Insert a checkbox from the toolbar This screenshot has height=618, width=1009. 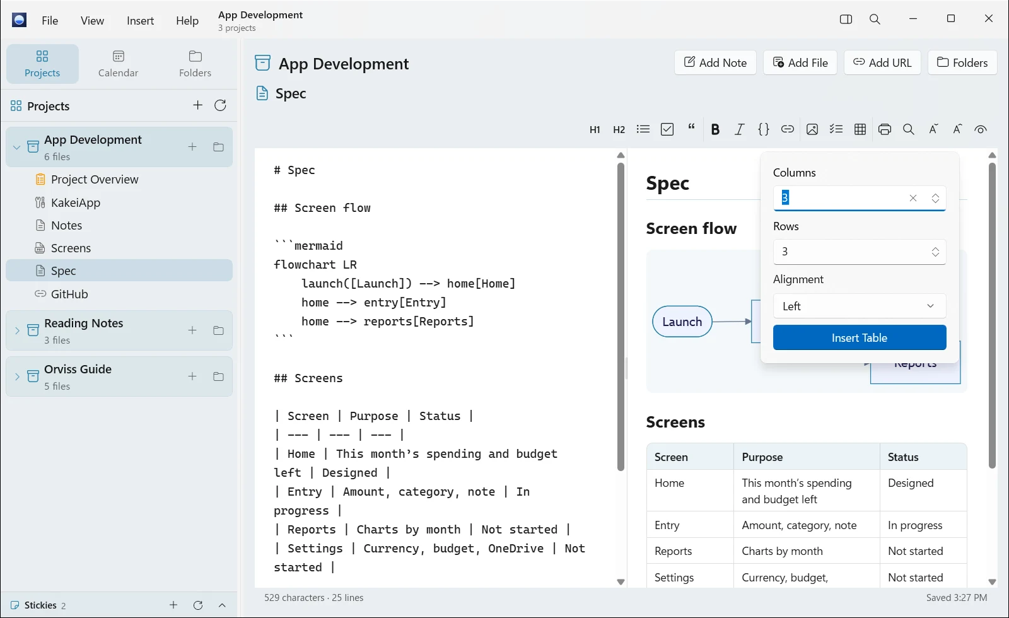click(667, 129)
